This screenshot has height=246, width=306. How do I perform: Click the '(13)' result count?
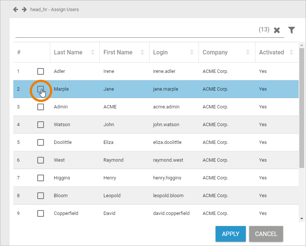click(264, 29)
